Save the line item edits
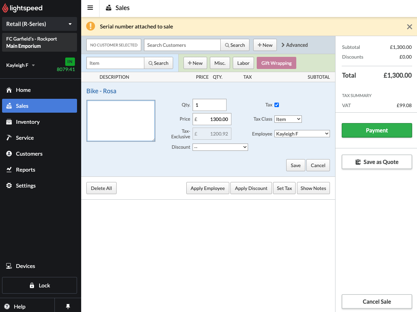 pyautogui.click(x=296, y=165)
